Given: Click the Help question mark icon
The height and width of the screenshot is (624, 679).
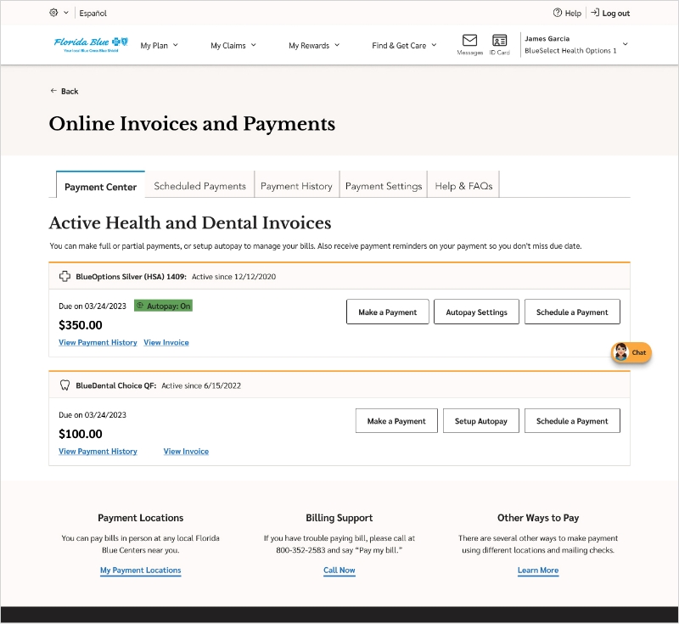Looking at the screenshot, I should click(558, 13).
